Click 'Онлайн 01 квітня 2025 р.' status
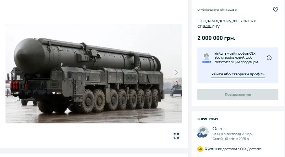The height and width of the screenshot is (157, 285). pos(231,139)
